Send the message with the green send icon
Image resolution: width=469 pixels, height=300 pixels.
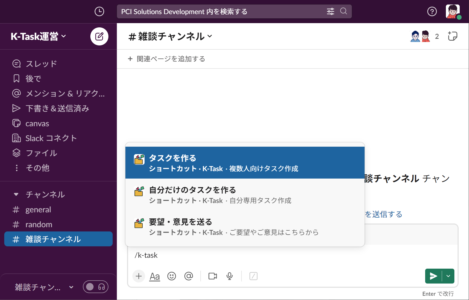pos(433,276)
